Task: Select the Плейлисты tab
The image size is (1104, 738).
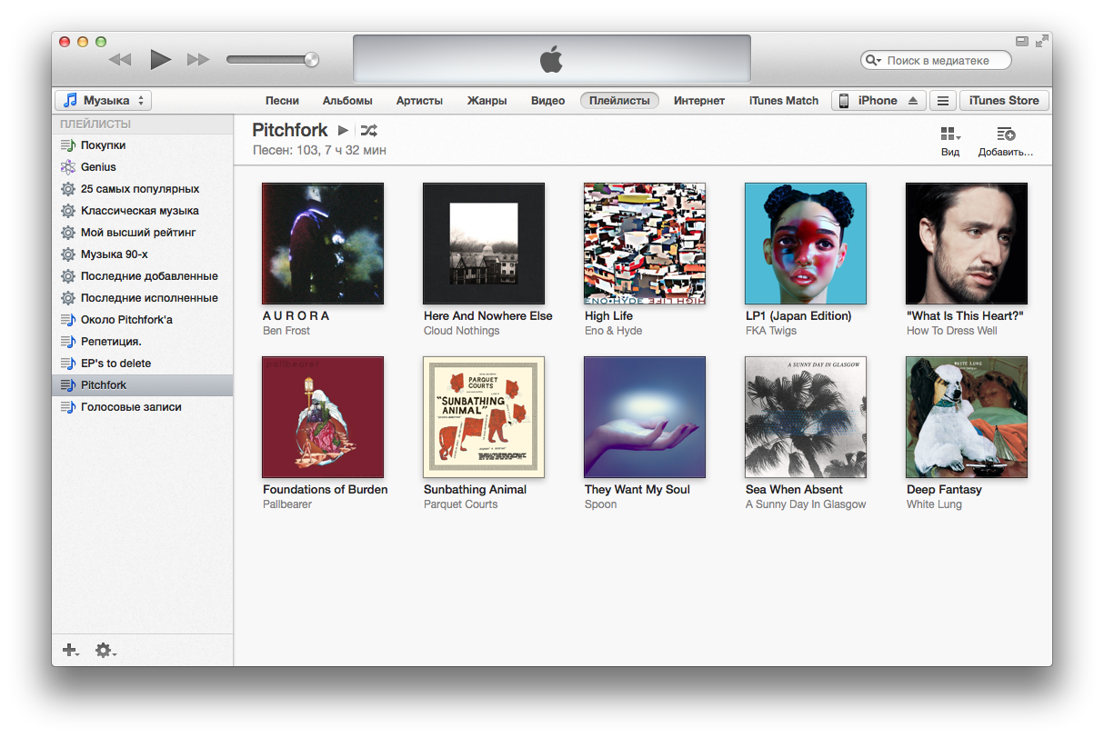Action: (619, 101)
